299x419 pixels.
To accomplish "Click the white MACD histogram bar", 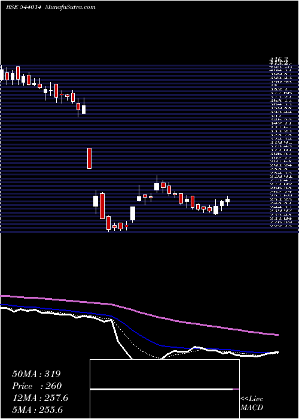I will click(x=161, y=389).
